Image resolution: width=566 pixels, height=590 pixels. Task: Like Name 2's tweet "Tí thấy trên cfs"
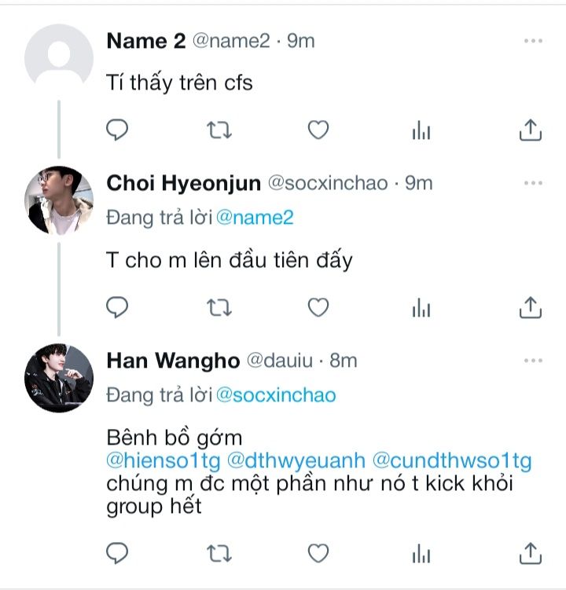[x=318, y=130]
